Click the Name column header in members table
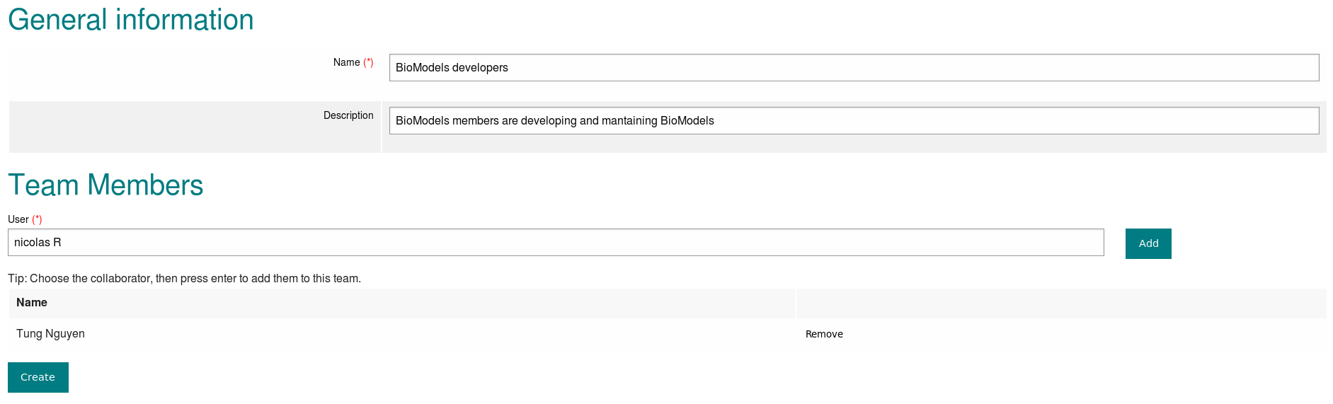This screenshot has height=404, width=1333. (32, 303)
